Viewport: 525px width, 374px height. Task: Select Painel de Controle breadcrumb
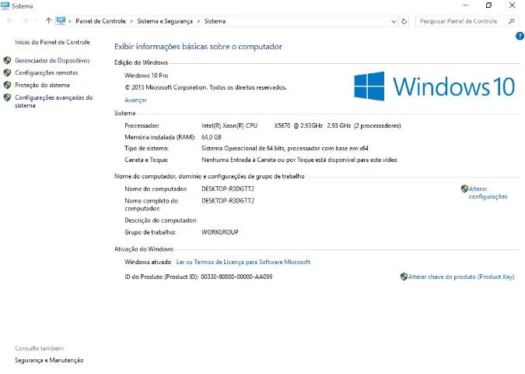coord(101,21)
